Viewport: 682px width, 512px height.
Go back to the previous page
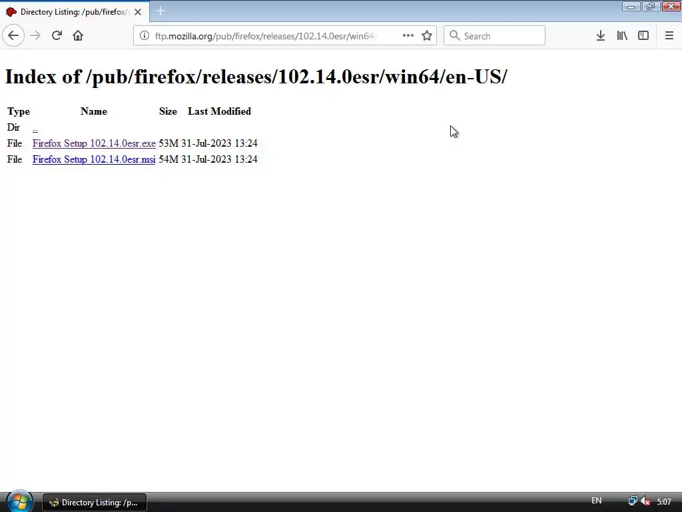pyautogui.click(x=13, y=35)
